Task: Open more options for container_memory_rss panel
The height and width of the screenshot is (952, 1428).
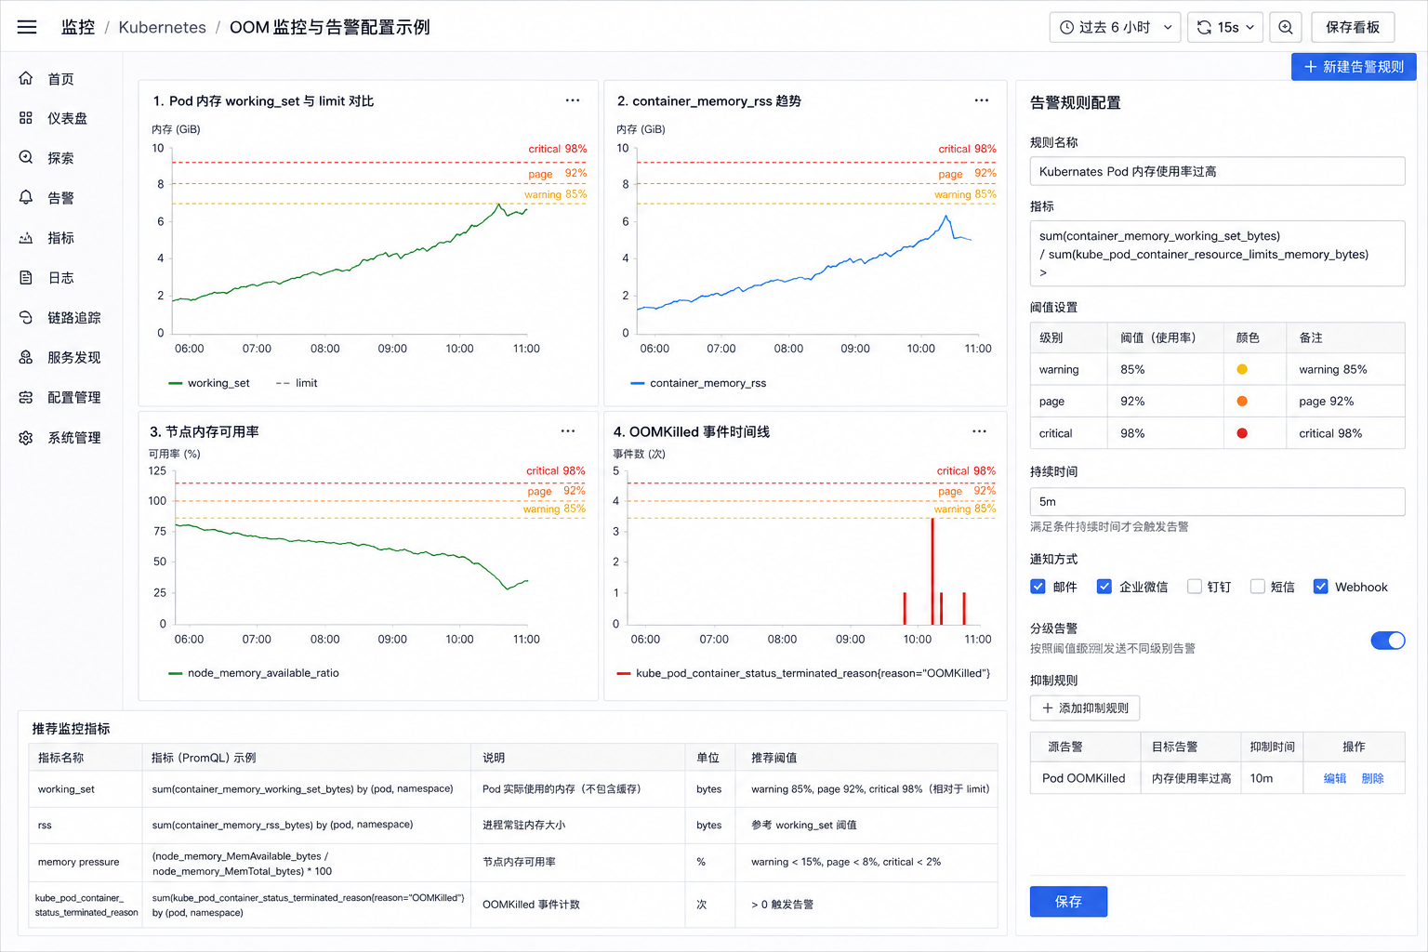Action: coord(982,100)
